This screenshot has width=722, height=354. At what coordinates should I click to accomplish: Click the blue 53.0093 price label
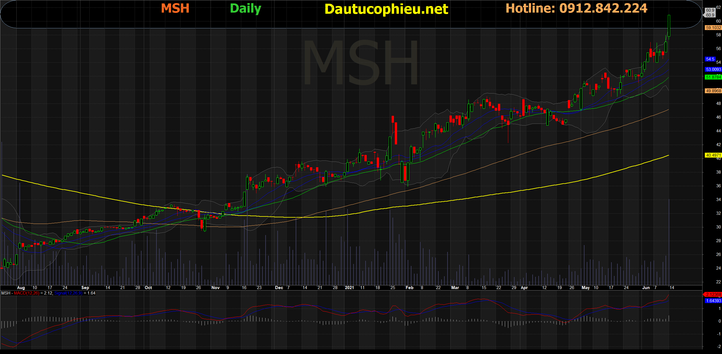pos(713,69)
